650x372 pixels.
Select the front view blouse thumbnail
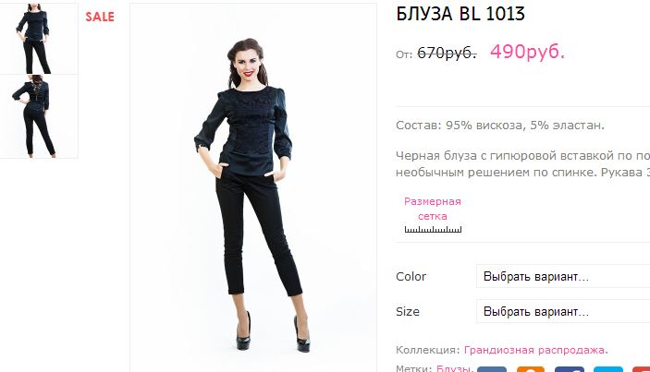pos(38,39)
